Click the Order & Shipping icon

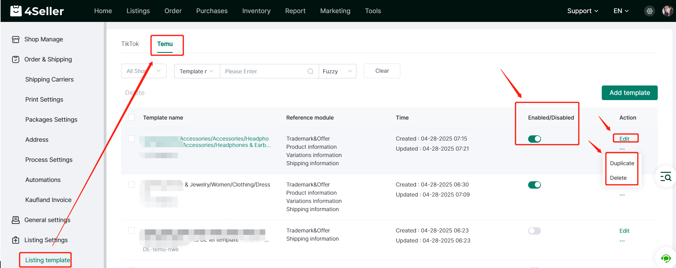[x=16, y=59]
